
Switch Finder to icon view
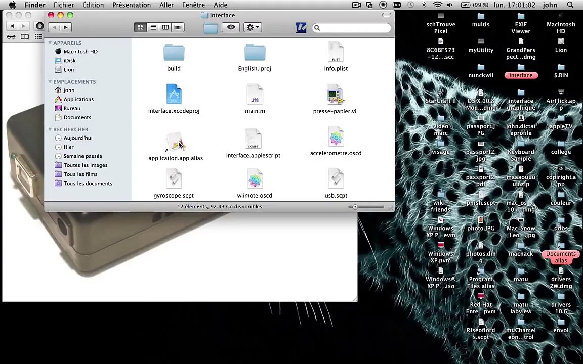point(141,27)
